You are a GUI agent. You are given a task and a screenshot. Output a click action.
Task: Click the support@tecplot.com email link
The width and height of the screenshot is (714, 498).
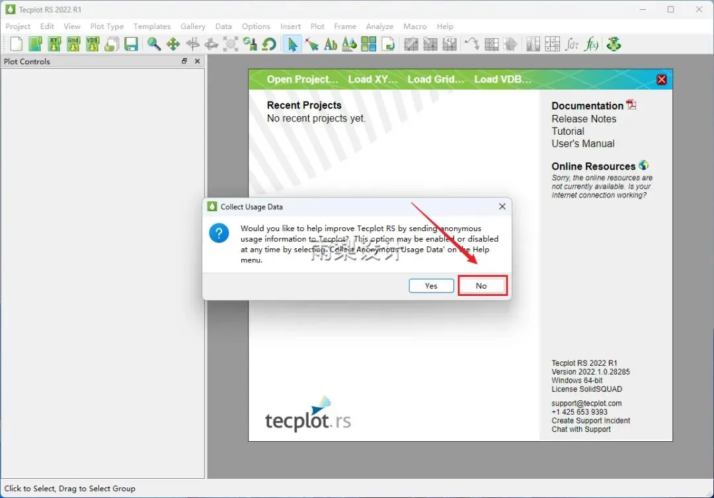tap(586, 404)
